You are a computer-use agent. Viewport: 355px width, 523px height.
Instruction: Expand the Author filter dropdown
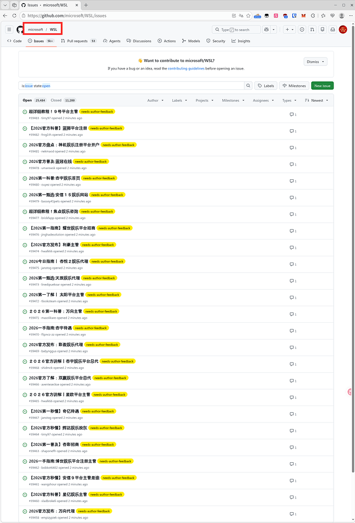point(155,101)
